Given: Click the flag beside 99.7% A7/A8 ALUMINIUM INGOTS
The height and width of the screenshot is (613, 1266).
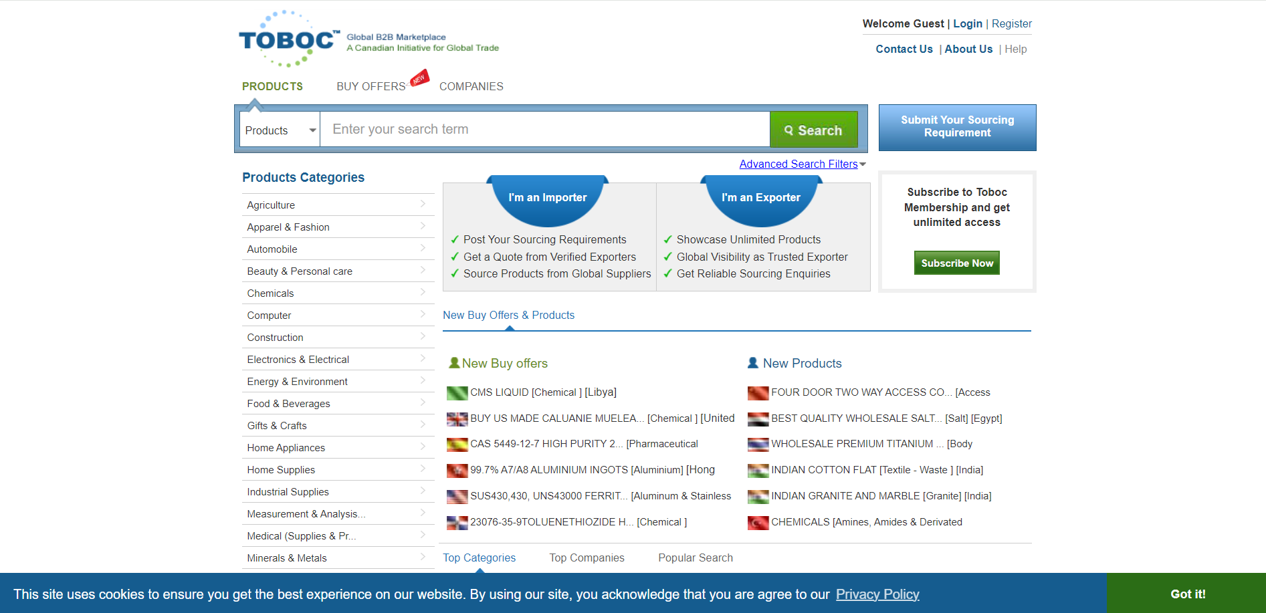Looking at the screenshot, I should (x=457, y=471).
